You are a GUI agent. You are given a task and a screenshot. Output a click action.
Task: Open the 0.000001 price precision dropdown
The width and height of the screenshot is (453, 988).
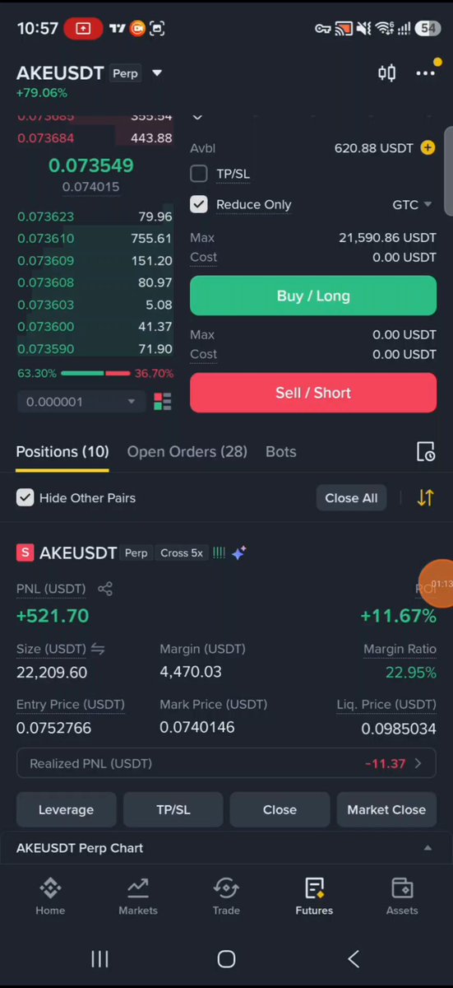tap(81, 402)
